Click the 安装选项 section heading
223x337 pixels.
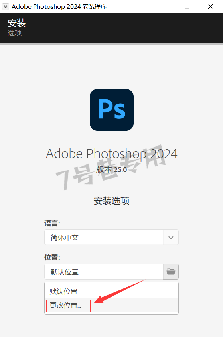[111, 201]
